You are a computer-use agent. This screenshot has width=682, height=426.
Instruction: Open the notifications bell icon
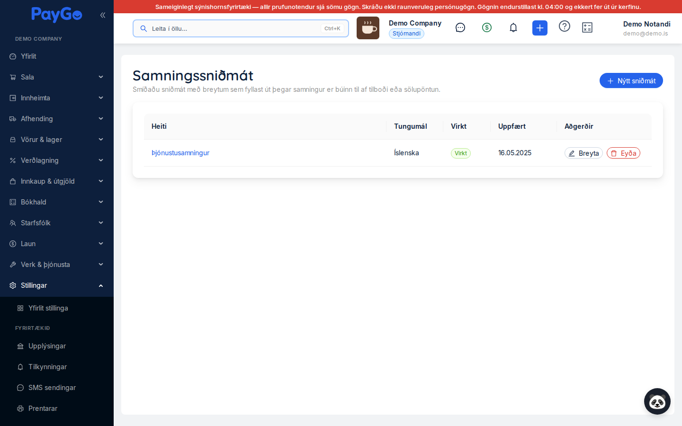(513, 27)
